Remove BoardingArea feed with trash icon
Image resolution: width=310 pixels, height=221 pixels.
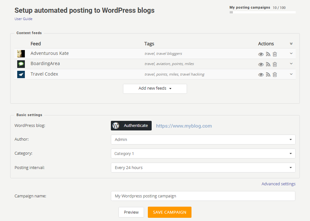(275, 64)
